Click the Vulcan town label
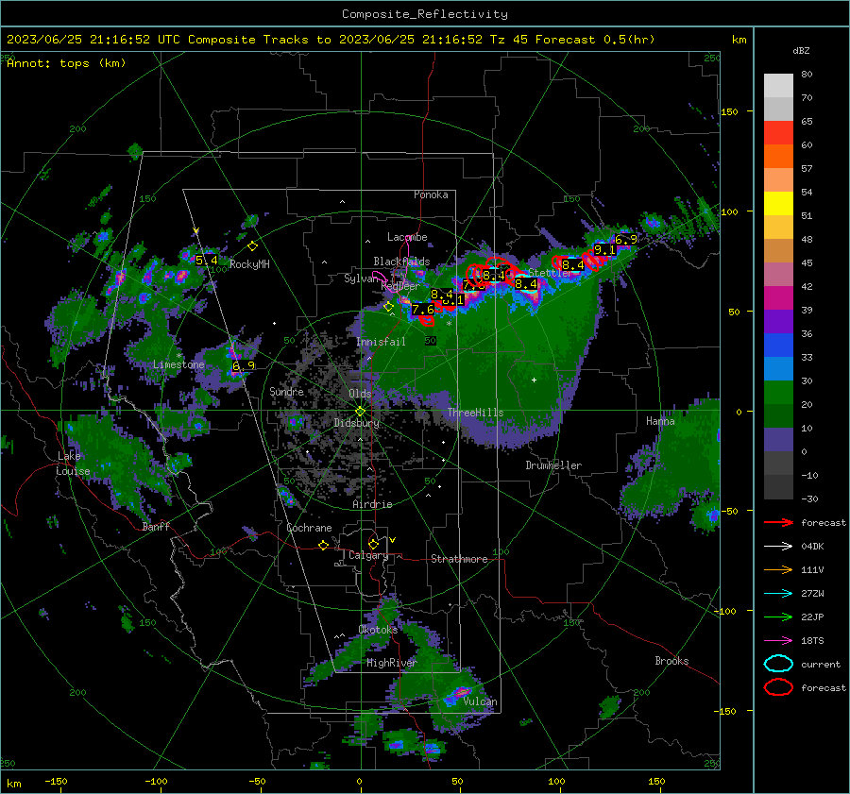Screen dimensions: 850x794 click(480, 701)
